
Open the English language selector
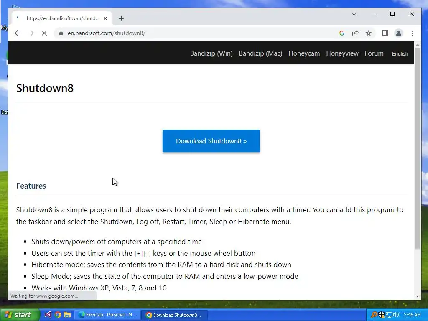click(x=400, y=54)
